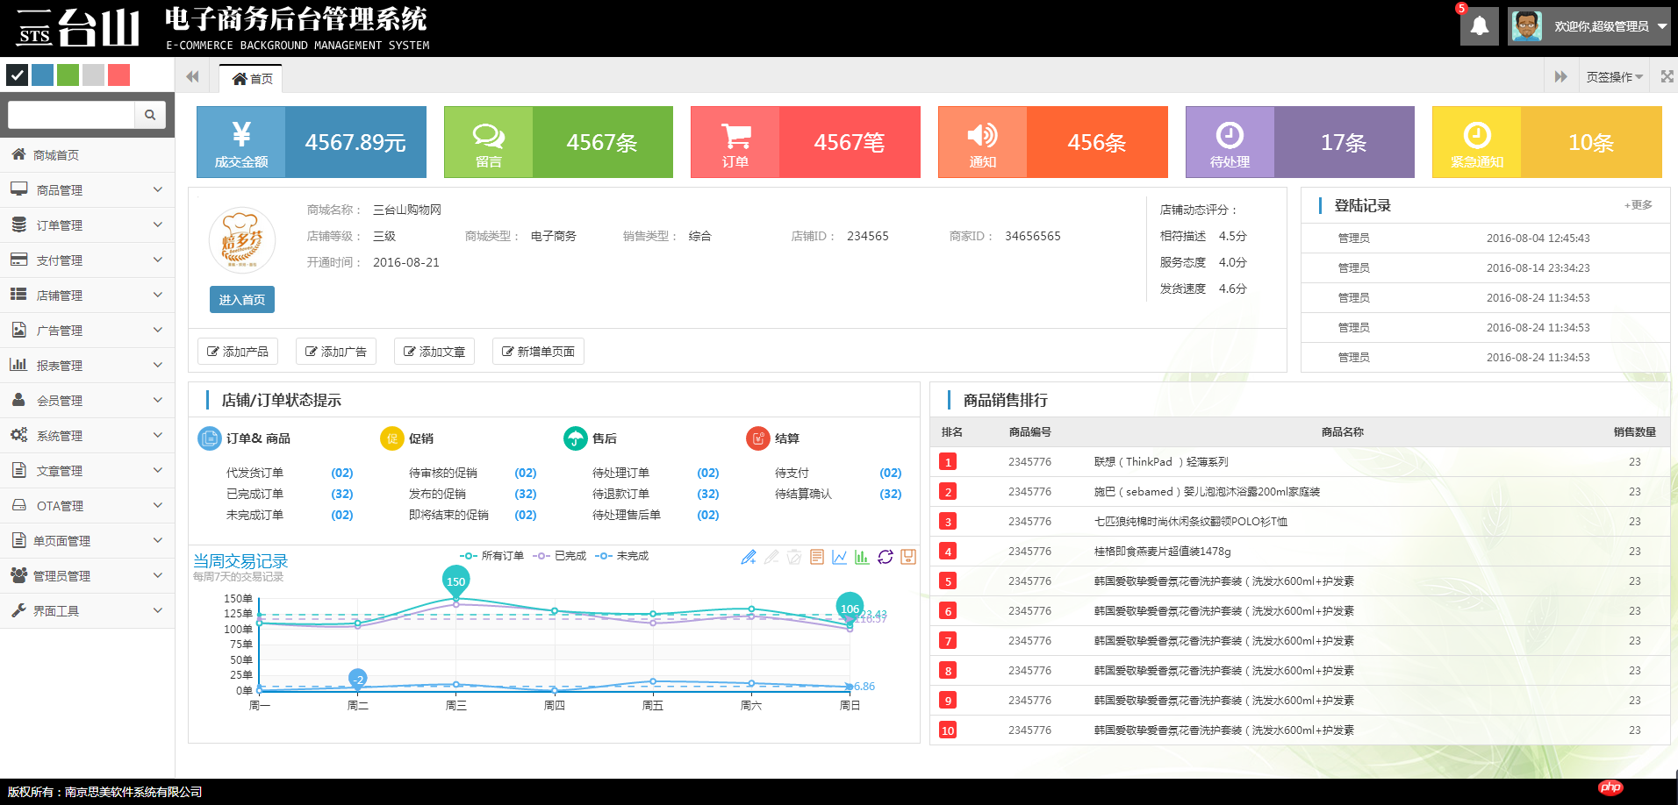Switch chart to bar chart view
Image resolution: width=1678 pixels, height=805 pixels.
(x=862, y=557)
